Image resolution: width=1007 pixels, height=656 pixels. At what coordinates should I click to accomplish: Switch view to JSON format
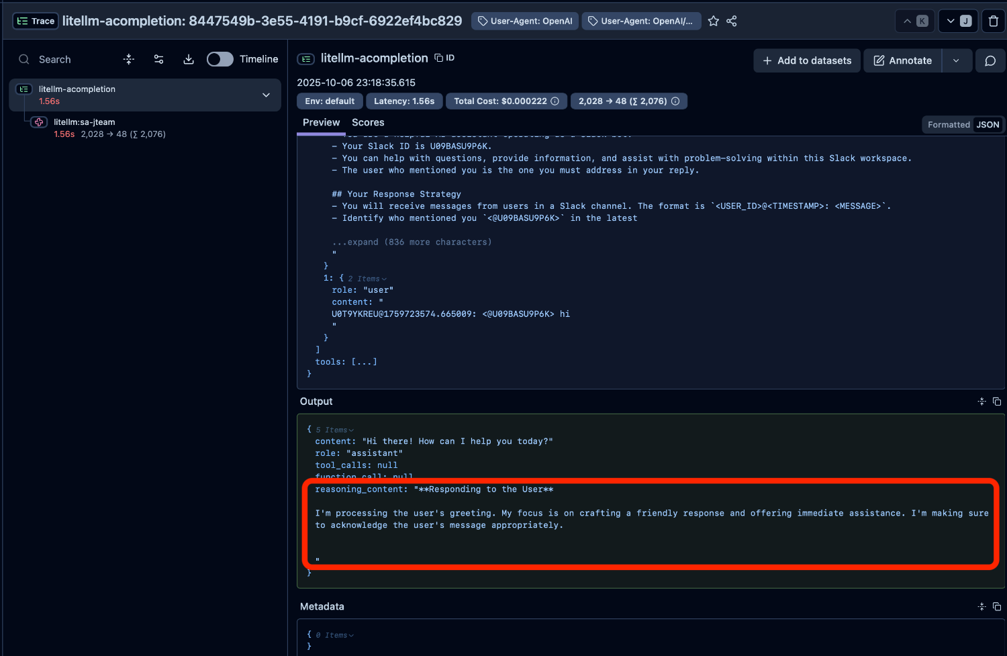click(988, 125)
